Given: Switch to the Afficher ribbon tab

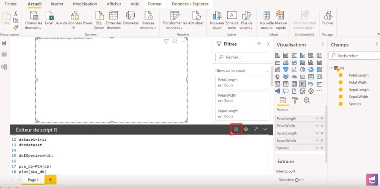Looking at the screenshot, I should 114,4.
